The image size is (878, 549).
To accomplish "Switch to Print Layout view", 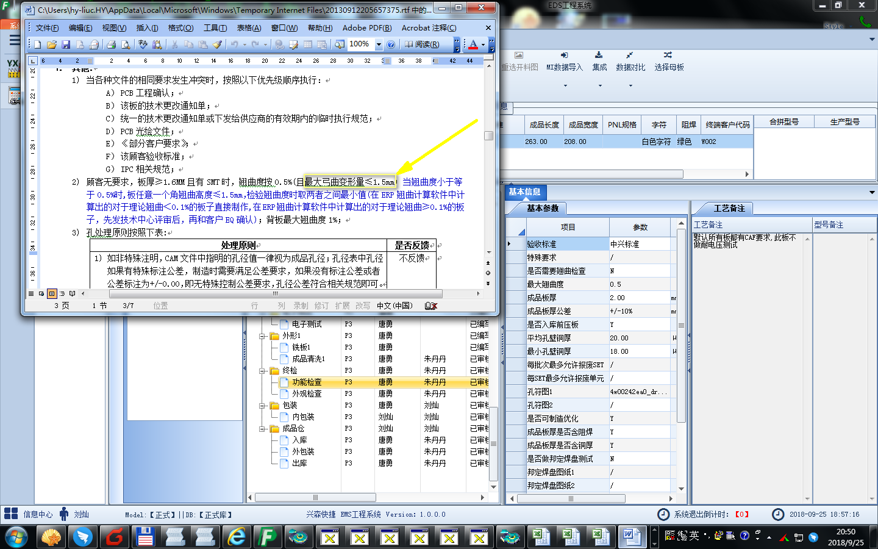I will [x=52, y=293].
